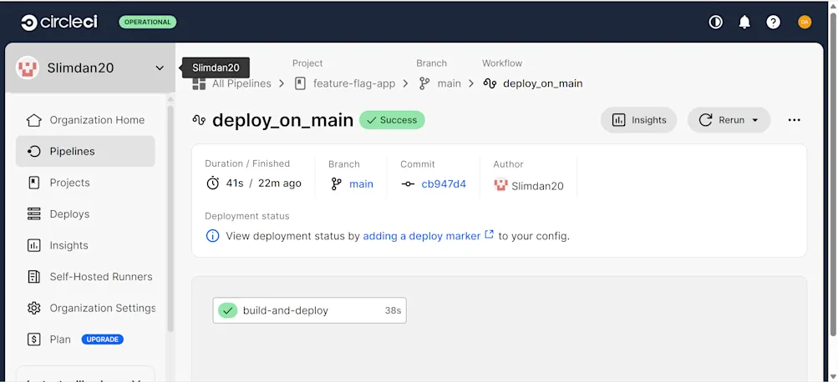Open the Insights button near Rerun
This screenshot has width=838, height=382.
[x=638, y=120]
